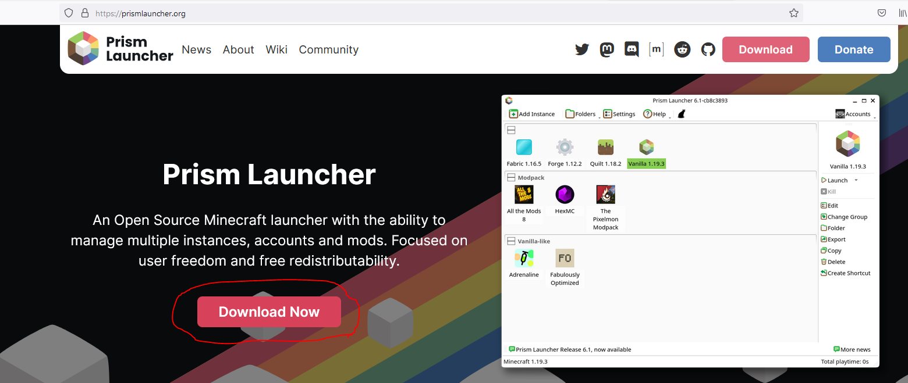The image size is (908, 383).
Task: Open the Discord icon in the site header
Action: [632, 49]
